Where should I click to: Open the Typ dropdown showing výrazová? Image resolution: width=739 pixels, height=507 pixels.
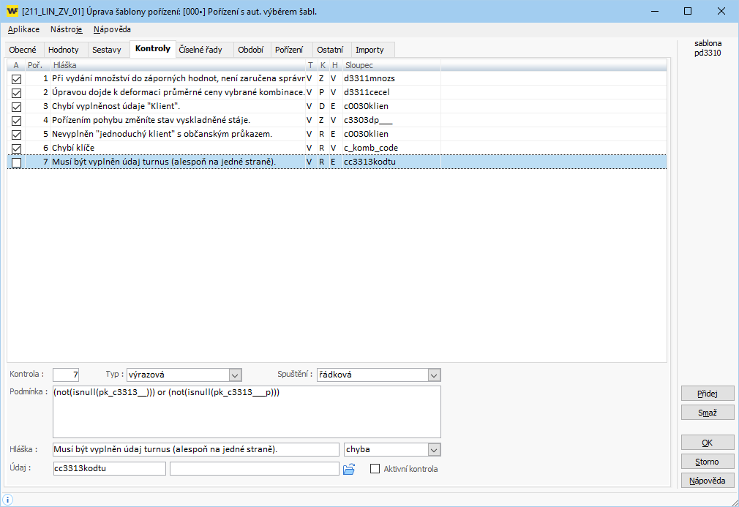point(235,375)
